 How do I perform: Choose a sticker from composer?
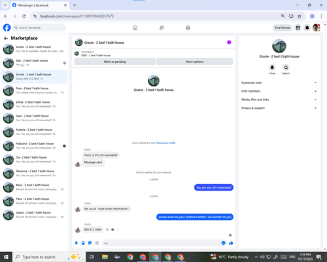coord(90,243)
